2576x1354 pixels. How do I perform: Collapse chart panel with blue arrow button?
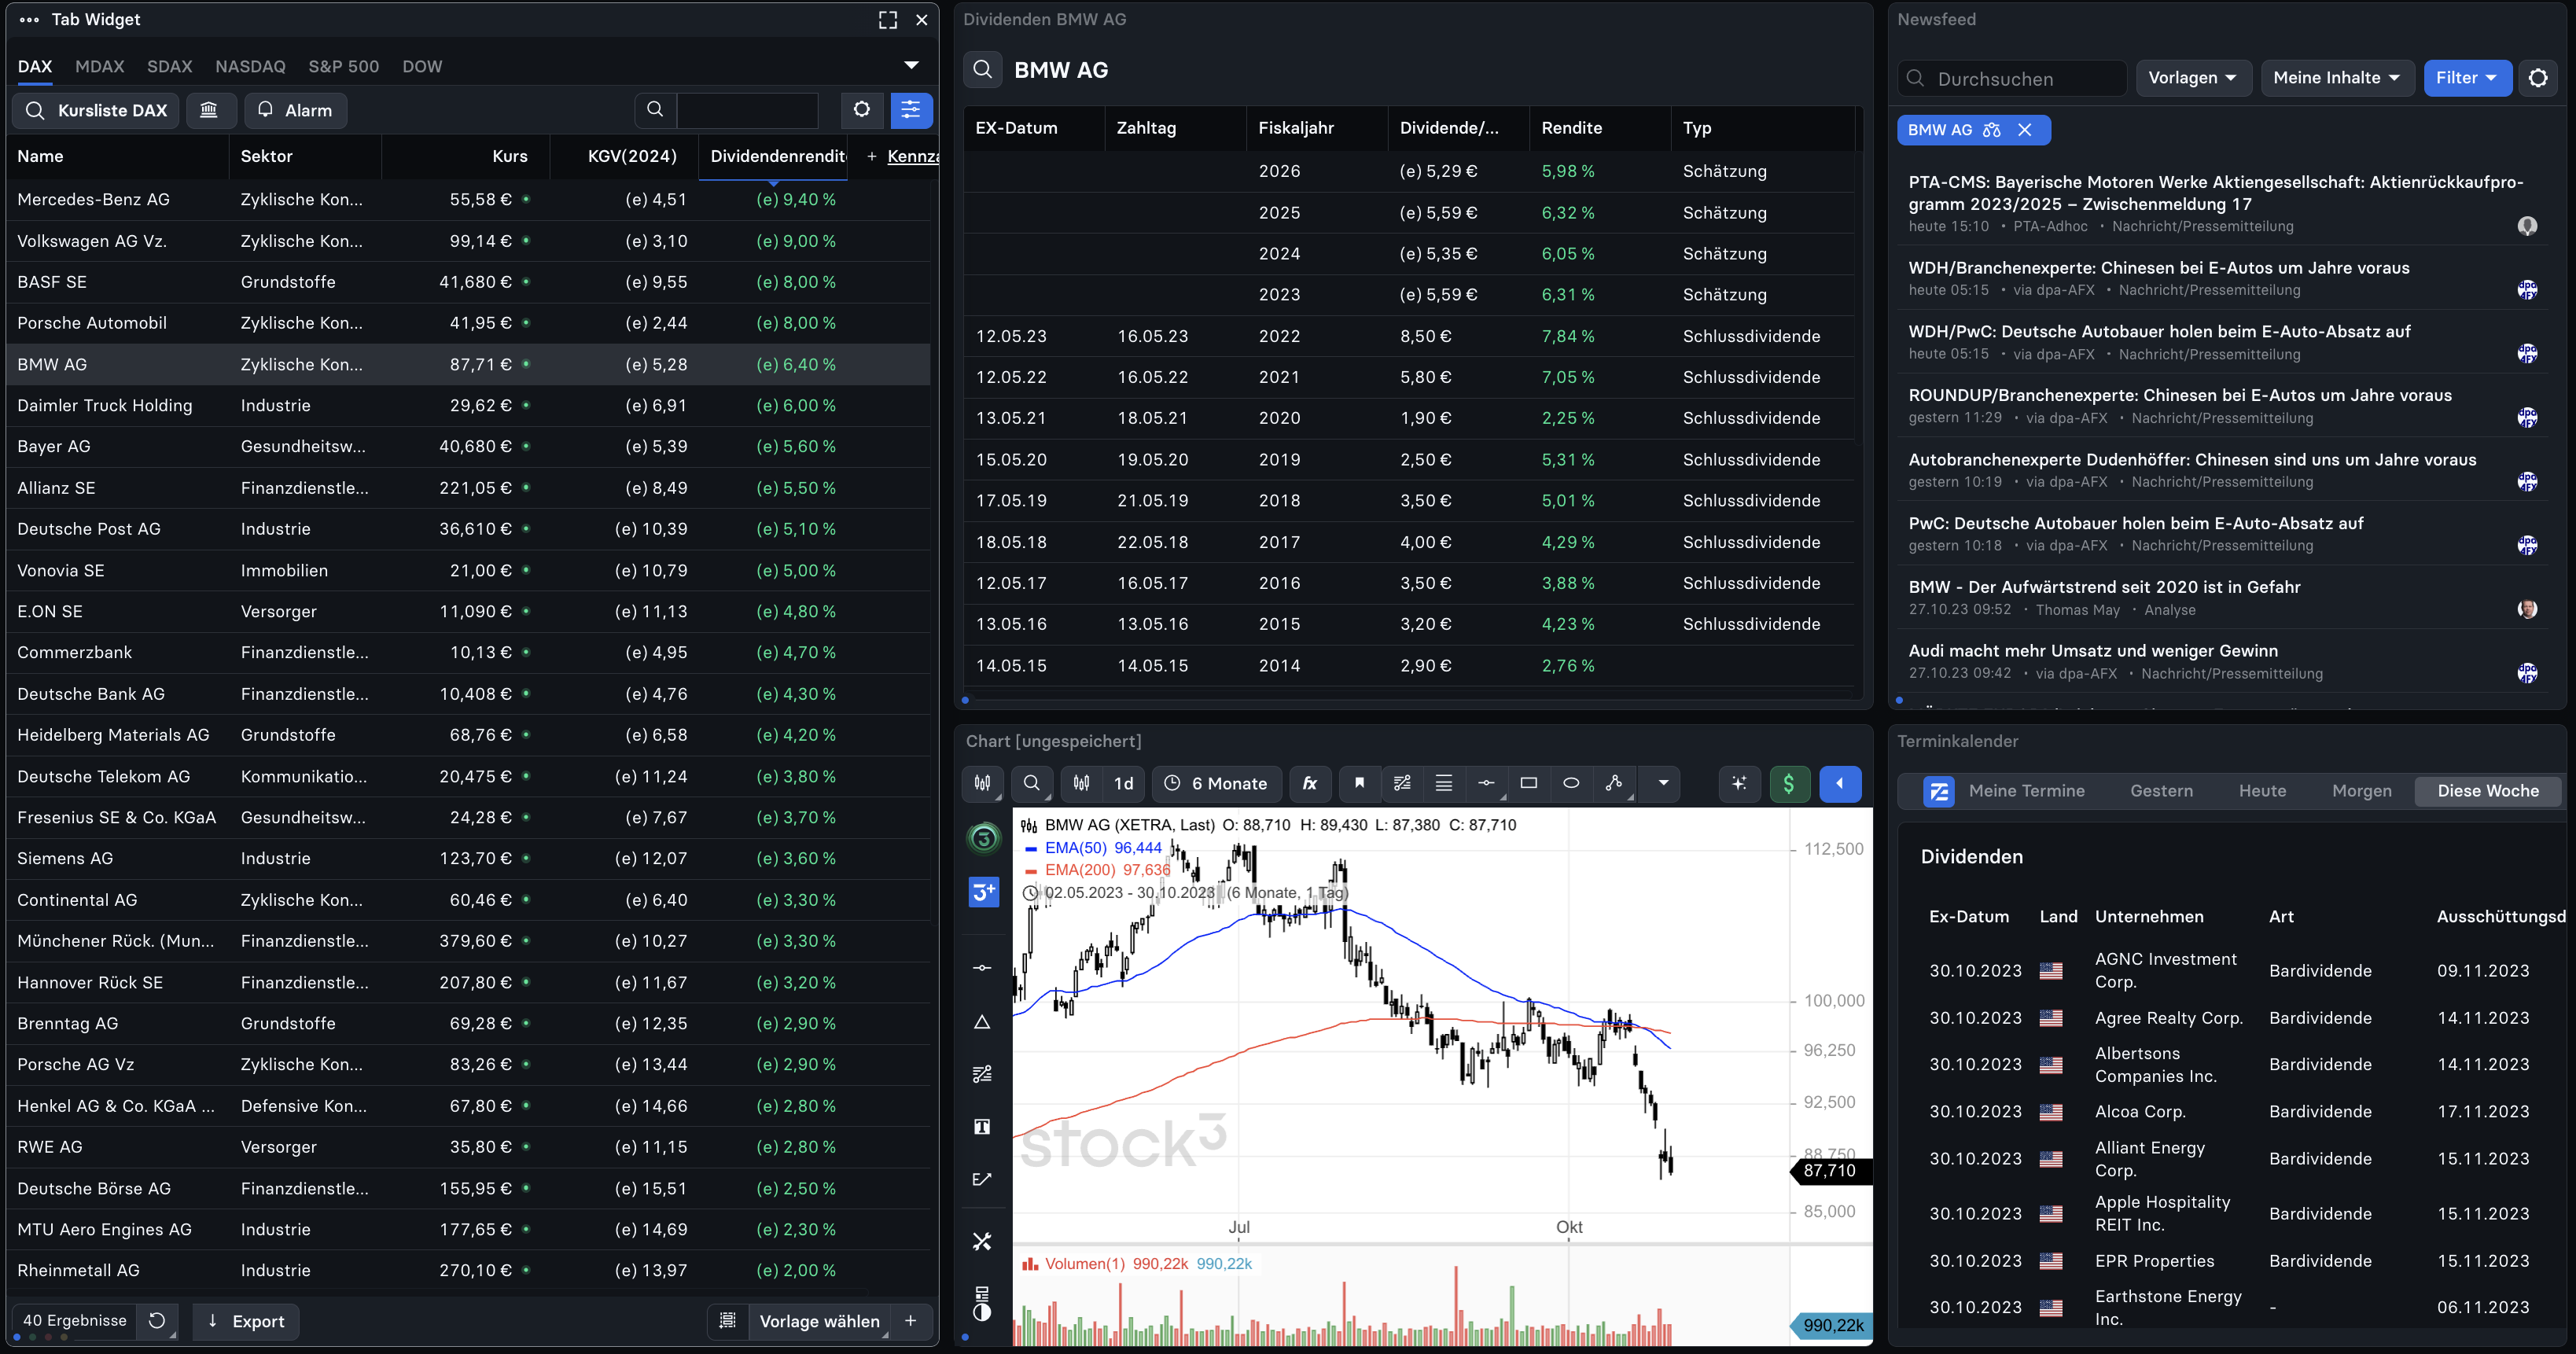click(1840, 783)
